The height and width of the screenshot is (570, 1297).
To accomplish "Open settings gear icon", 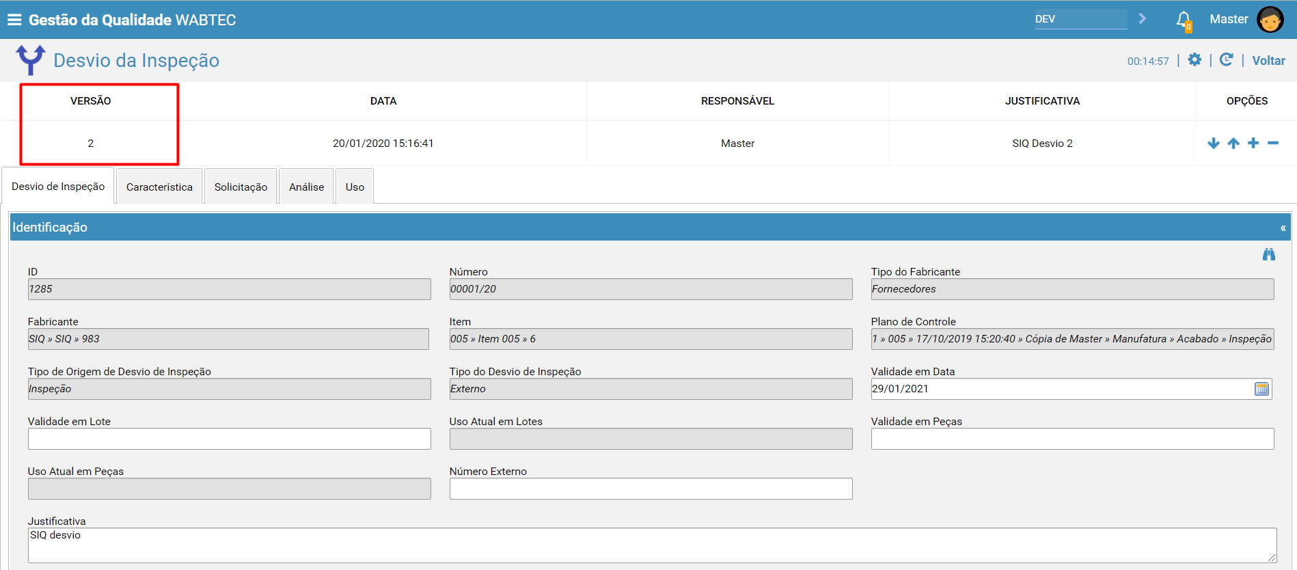I will [x=1194, y=59].
